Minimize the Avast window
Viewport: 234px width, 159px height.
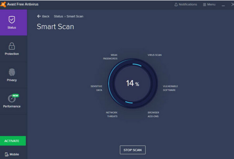[223, 5]
